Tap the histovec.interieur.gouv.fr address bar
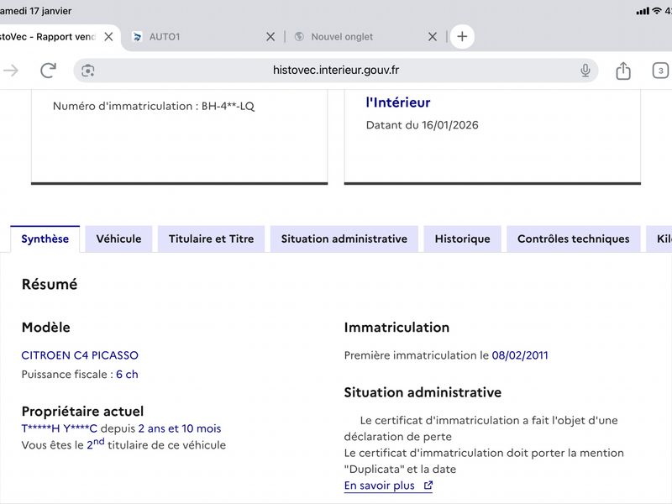 point(335,71)
